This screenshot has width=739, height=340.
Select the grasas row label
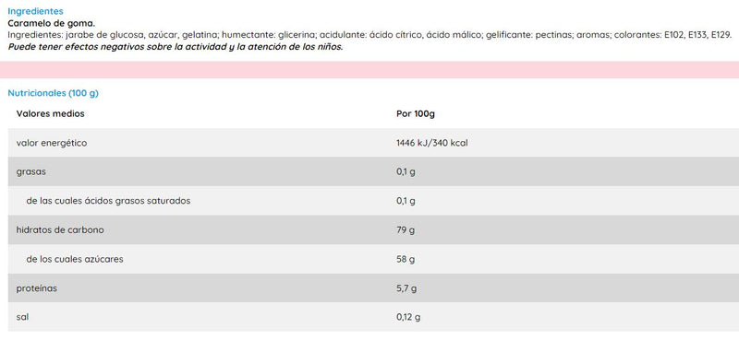pyautogui.click(x=31, y=172)
